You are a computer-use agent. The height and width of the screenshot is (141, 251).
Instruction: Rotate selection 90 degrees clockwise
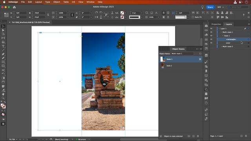[x=96, y=13]
